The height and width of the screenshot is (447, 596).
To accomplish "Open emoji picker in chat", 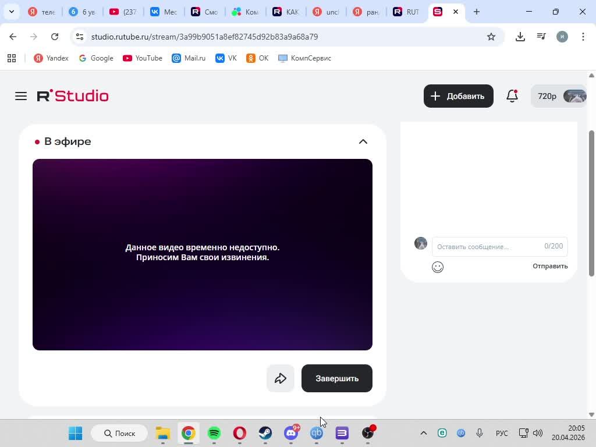I will point(438,267).
